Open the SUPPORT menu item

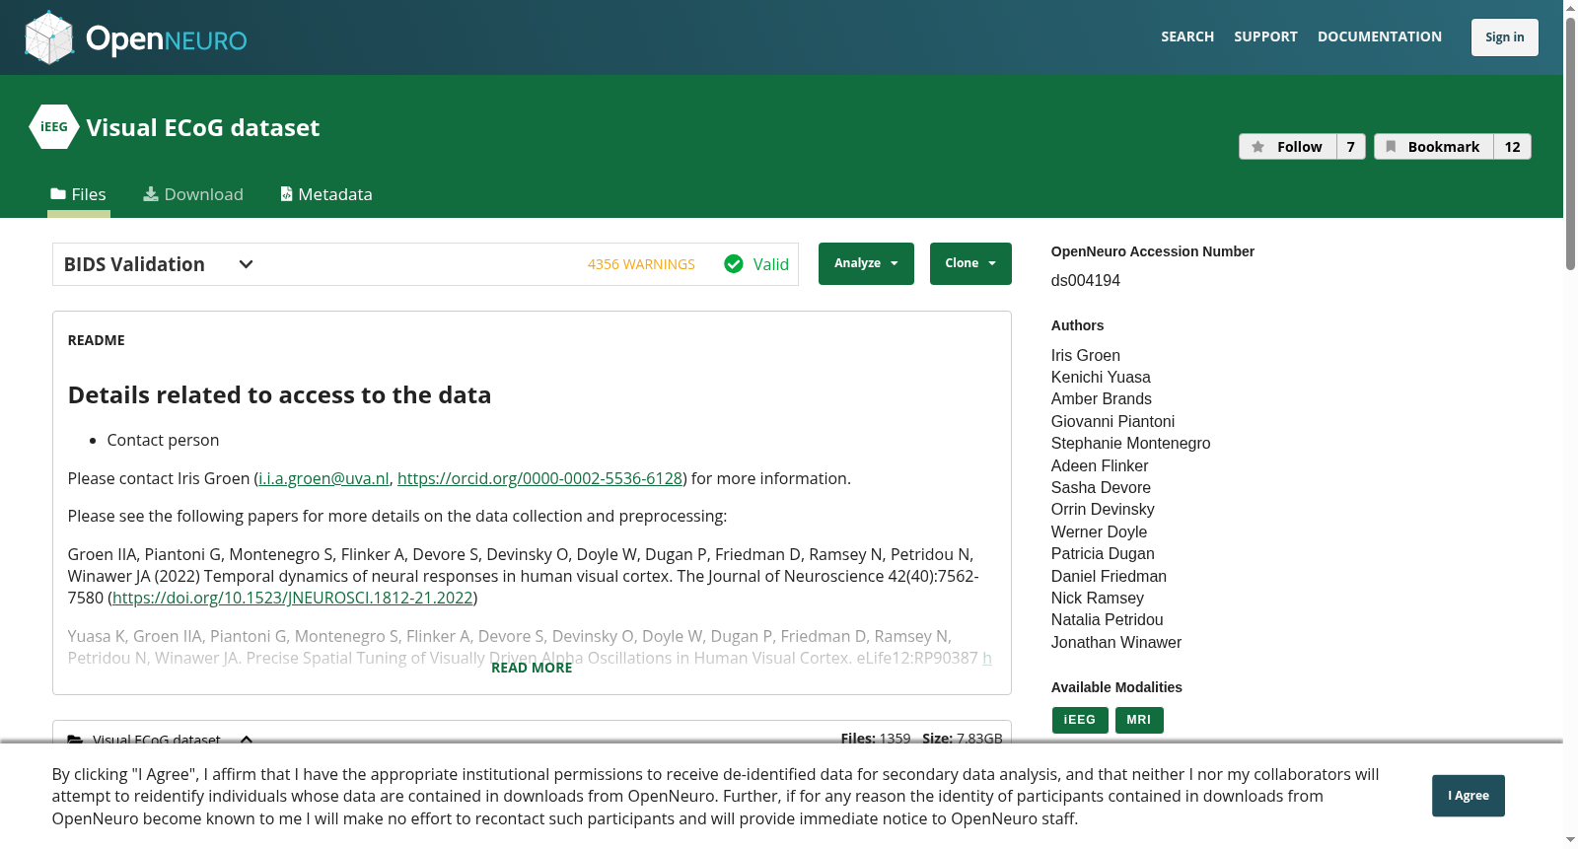[1265, 36]
